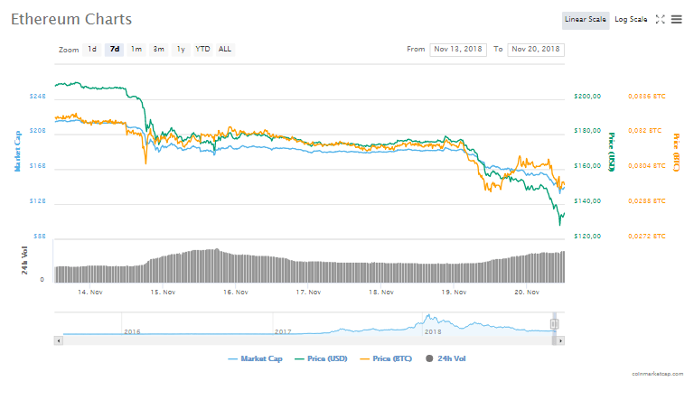
Task: Click the 0,032 BTC axis label
Action: (644, 131)
